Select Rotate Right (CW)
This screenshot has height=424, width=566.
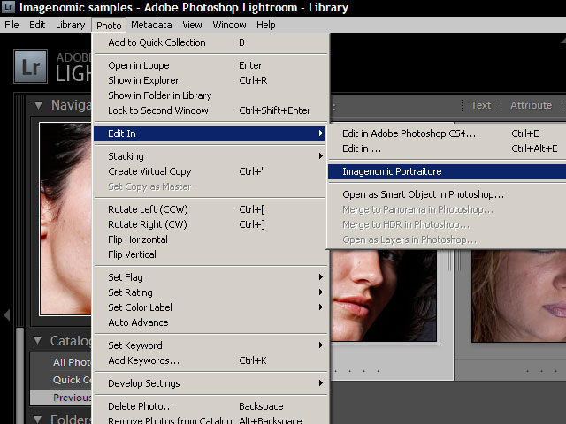210,224
